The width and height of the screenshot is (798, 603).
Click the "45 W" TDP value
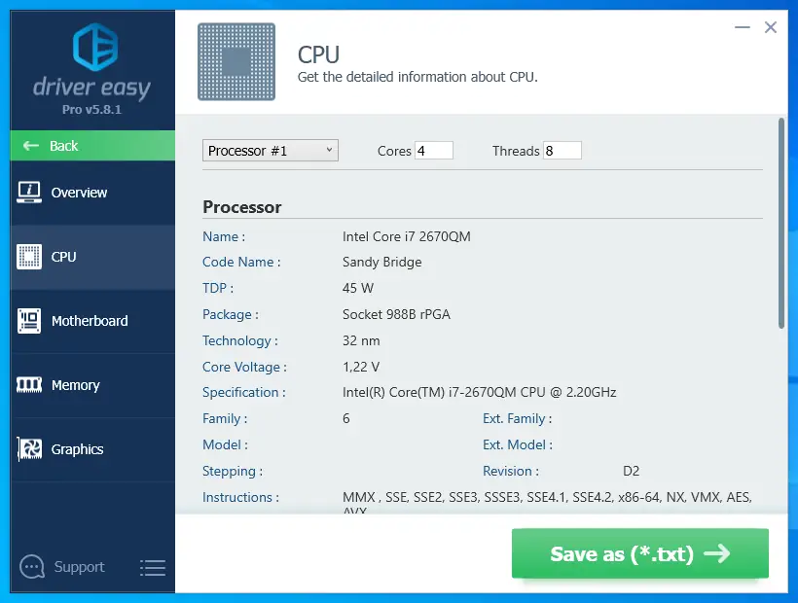coord(358,288)
